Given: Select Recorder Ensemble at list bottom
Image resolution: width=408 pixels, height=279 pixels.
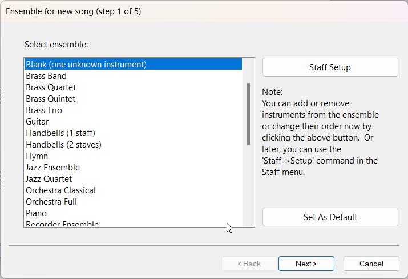Looking at the screenshot, I should coord(62,224).
